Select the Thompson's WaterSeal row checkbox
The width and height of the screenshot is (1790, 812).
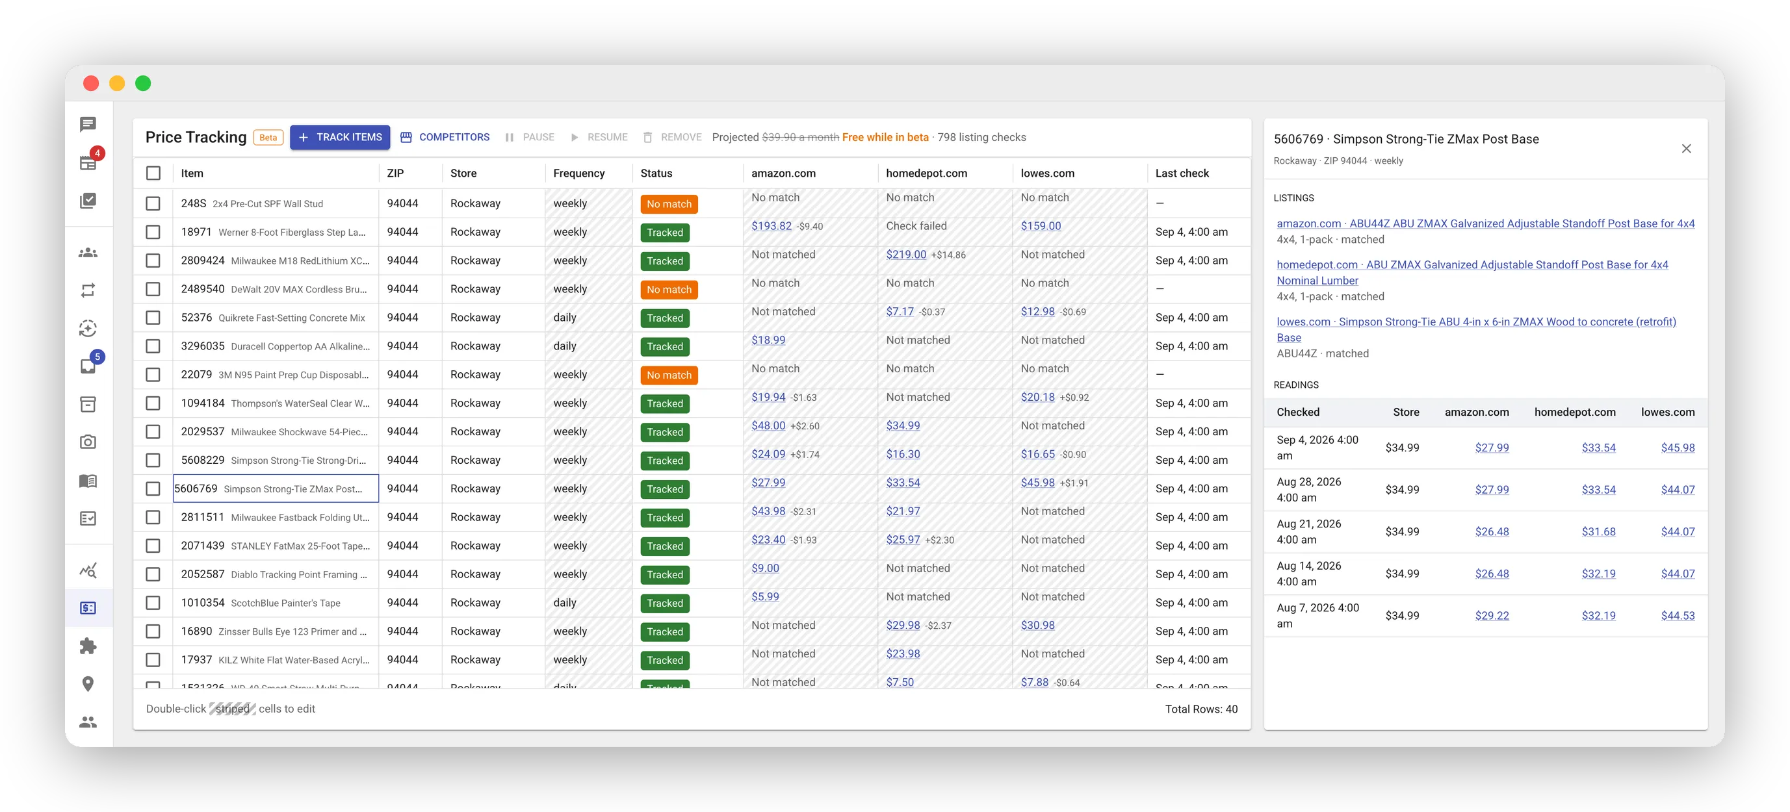tap(153, 403)
